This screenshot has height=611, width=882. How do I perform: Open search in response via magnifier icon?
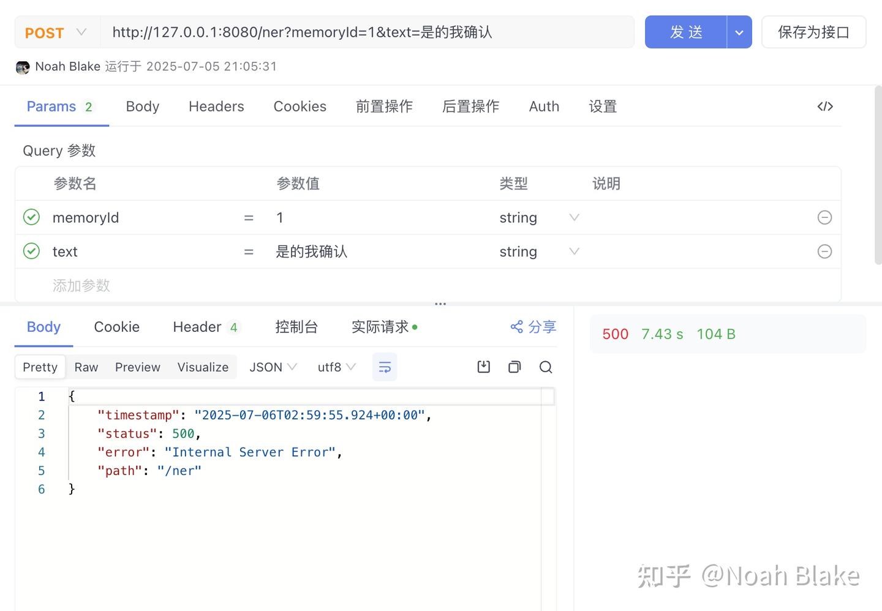[546, 367]
